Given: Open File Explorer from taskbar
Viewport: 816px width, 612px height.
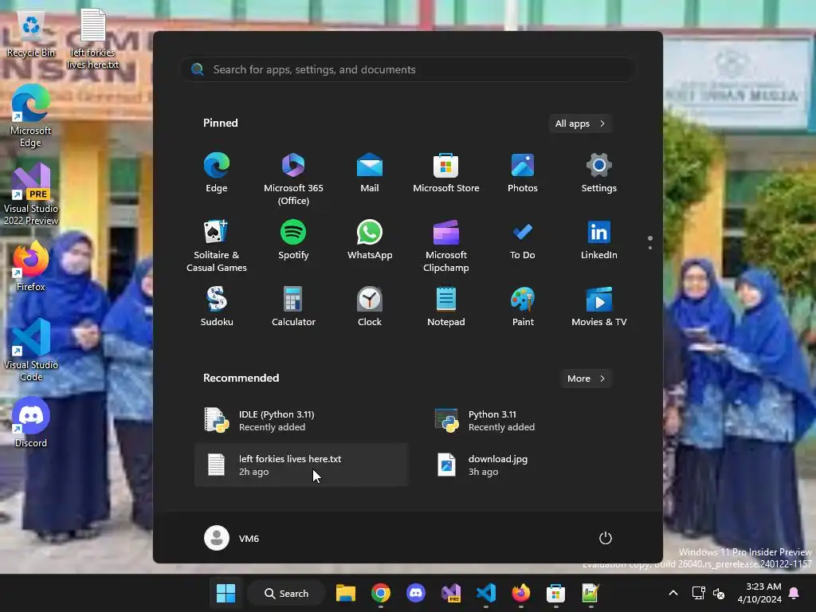Looking at the screenshot, I should tap(346, 593).
